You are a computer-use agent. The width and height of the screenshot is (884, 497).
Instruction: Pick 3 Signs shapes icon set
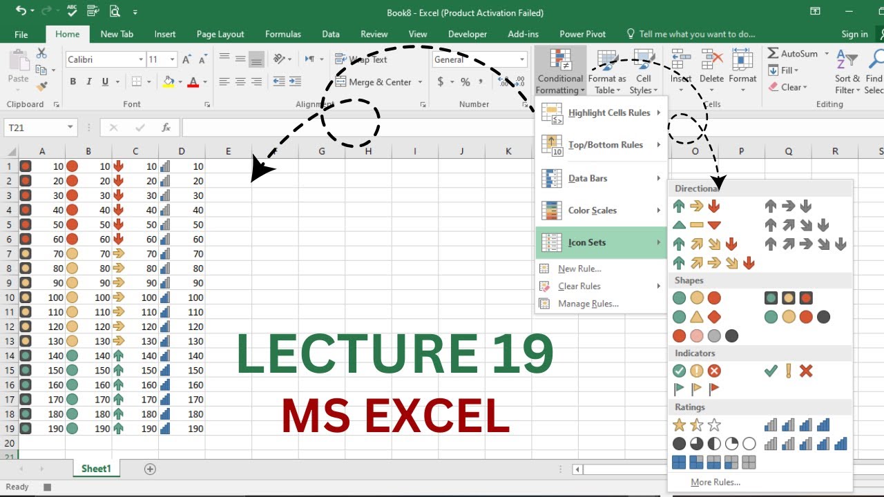(697, 317)
